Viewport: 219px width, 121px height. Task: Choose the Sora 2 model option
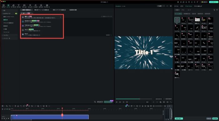pyautogui.click(x=42, y=34)
